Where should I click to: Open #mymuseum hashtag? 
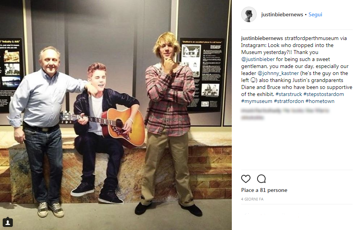click(257, 101)
